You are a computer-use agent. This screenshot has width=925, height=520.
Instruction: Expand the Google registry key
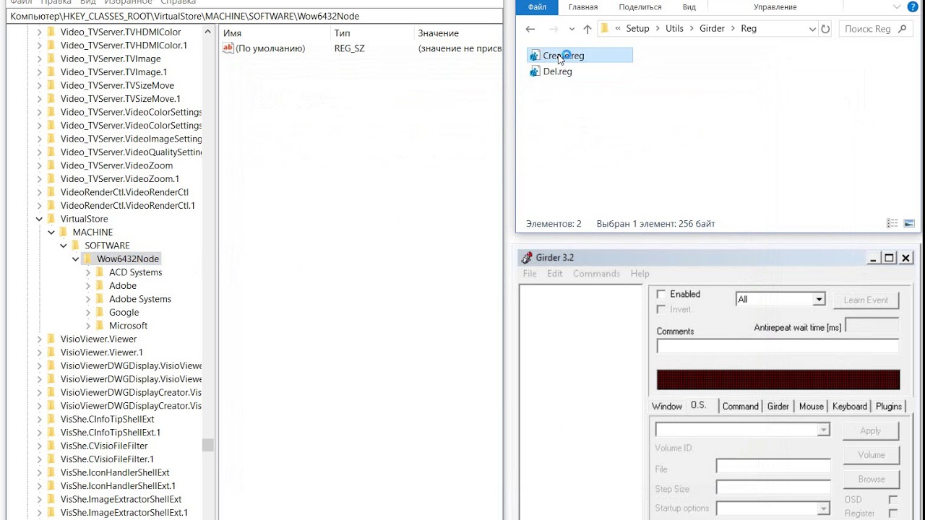pyautogui.click(x=88, y=313)
